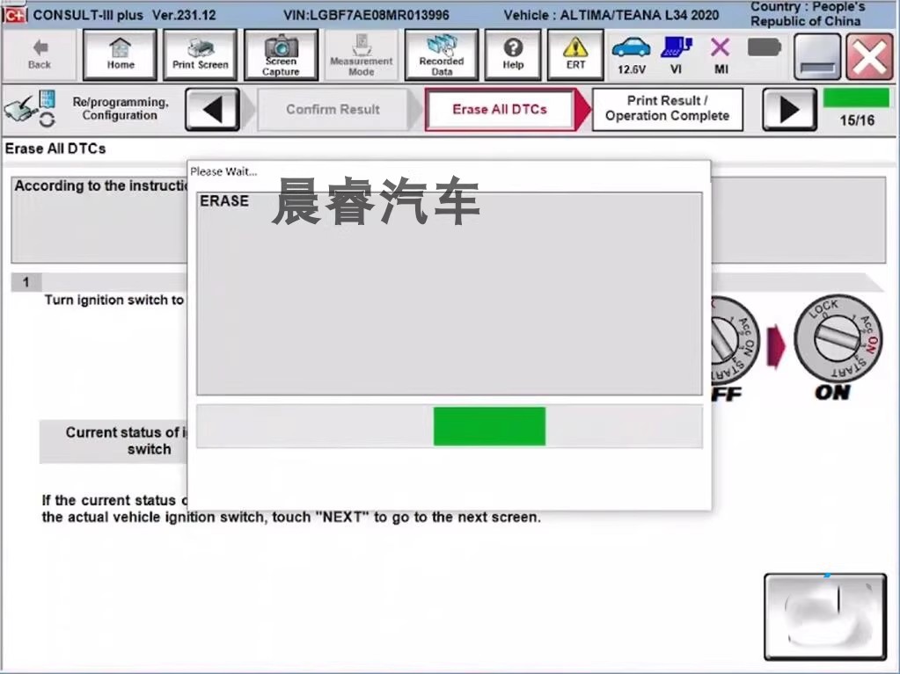Advance to next step with right arrow
The height and width of the screenshot is (674, 900).
[x=789, y=110]
